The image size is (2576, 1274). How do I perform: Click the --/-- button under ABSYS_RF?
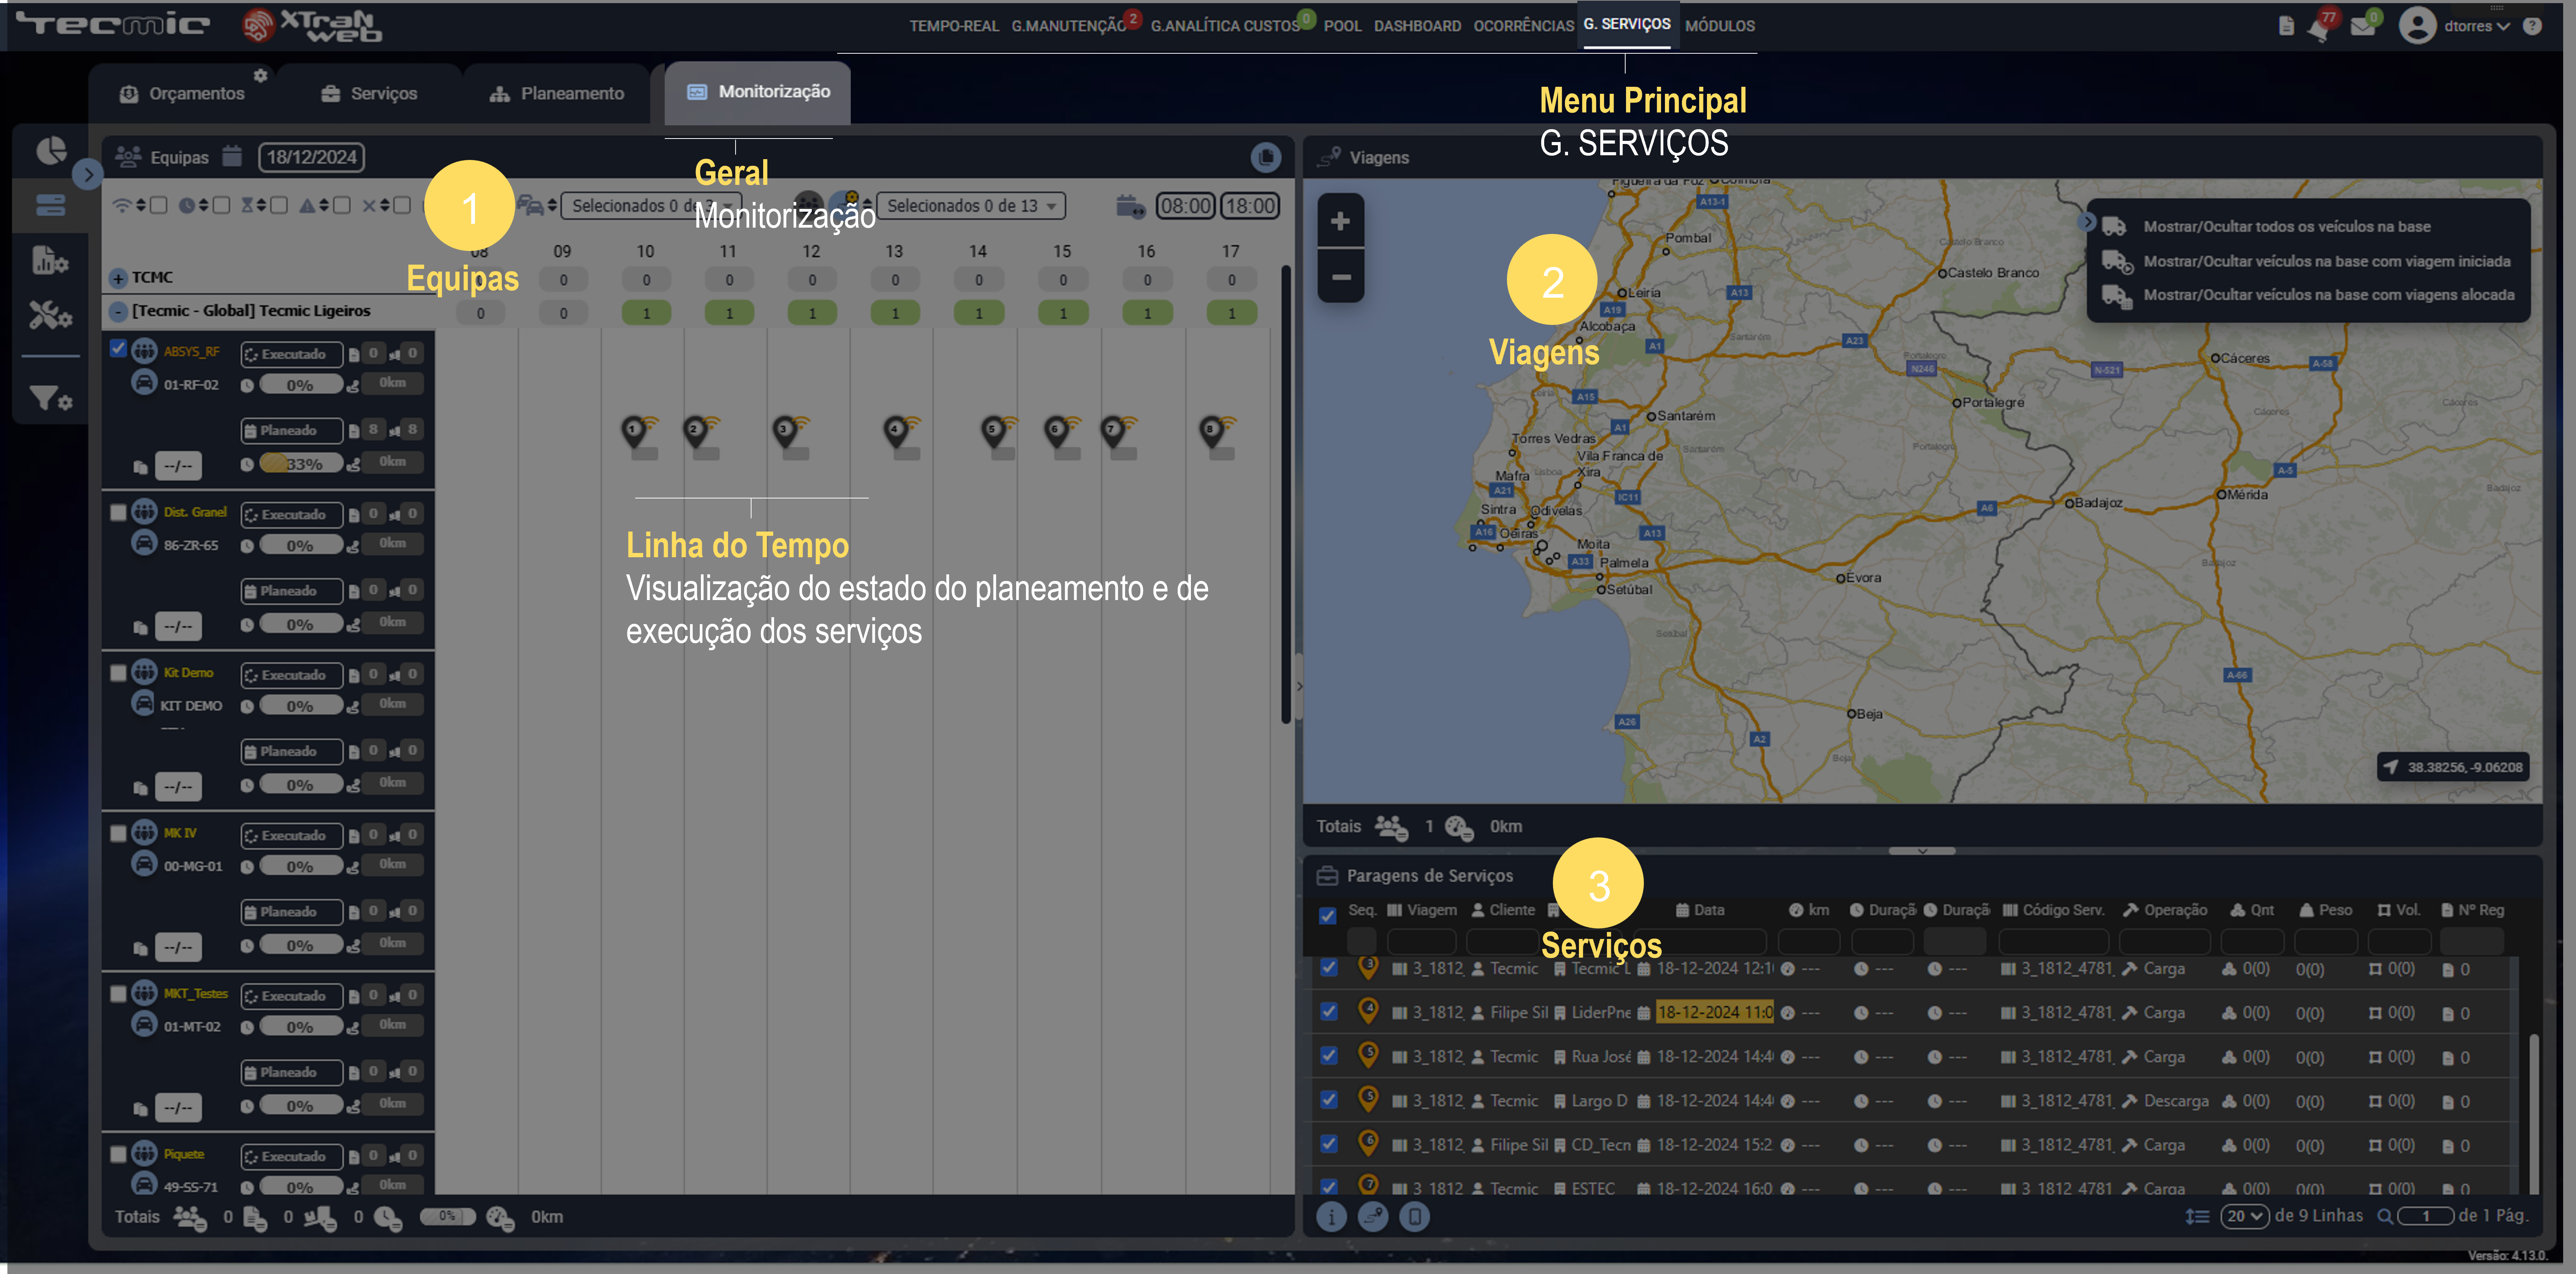pos(178,466)
